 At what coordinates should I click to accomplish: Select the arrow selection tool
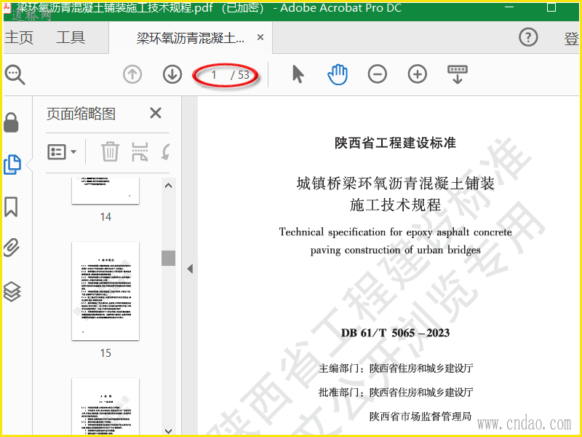point(298,74)
